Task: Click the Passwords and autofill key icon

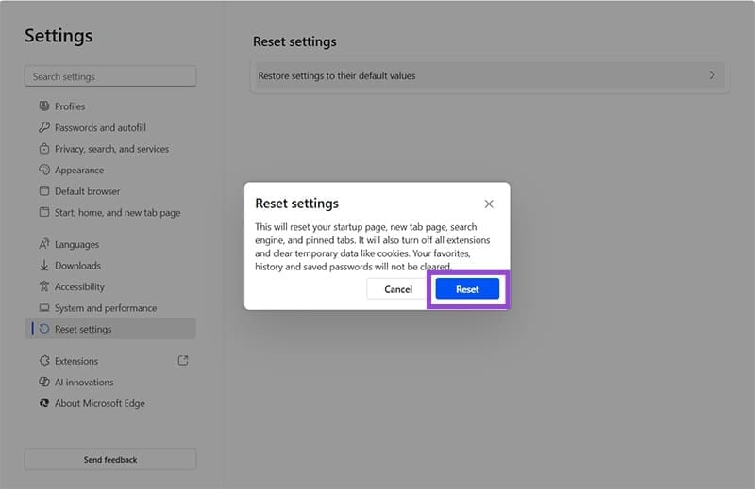Action: pos(44,128)
